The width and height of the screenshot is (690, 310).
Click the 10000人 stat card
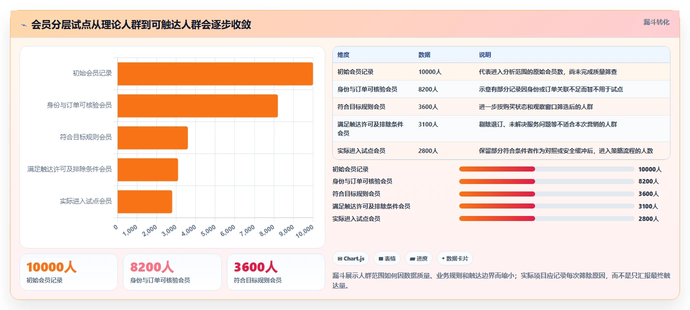pyautogui.click(x=68, y=272)
